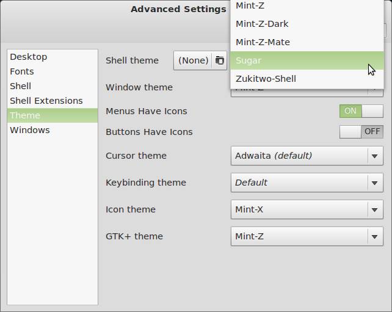Open the GTK+ theme dropdown
Viewport: 392px width, 312px height.
(307, 236)
